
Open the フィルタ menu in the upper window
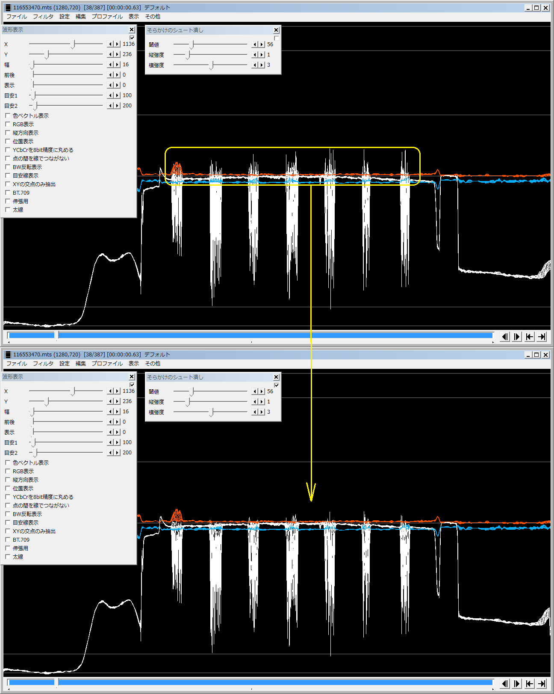point(43,16)
